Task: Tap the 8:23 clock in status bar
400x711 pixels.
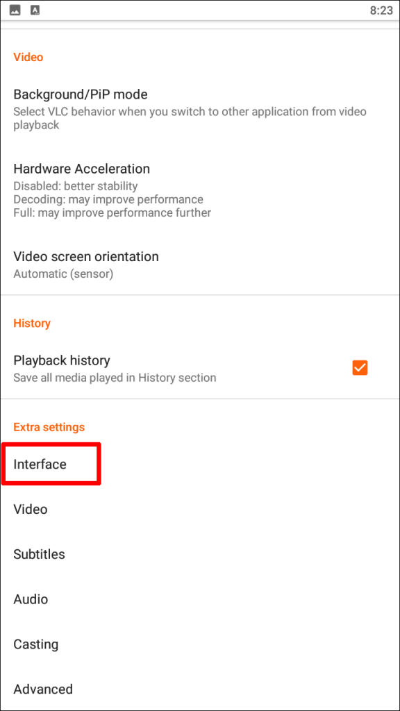Action: pos(383,10)
